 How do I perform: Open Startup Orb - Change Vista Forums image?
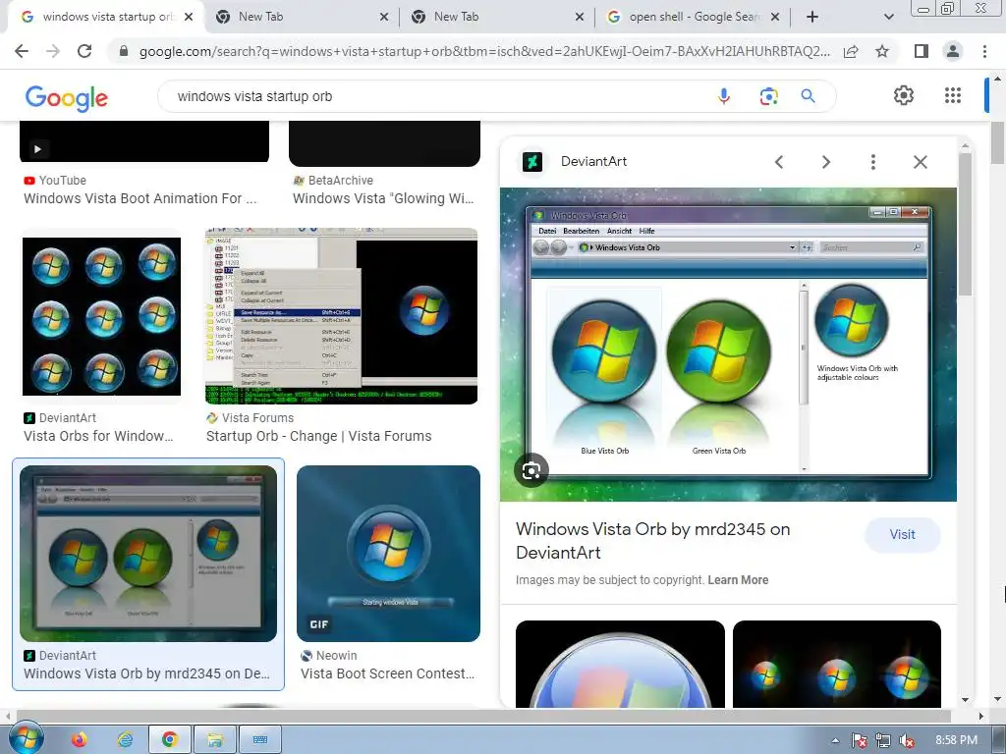(x=341, y=317)
